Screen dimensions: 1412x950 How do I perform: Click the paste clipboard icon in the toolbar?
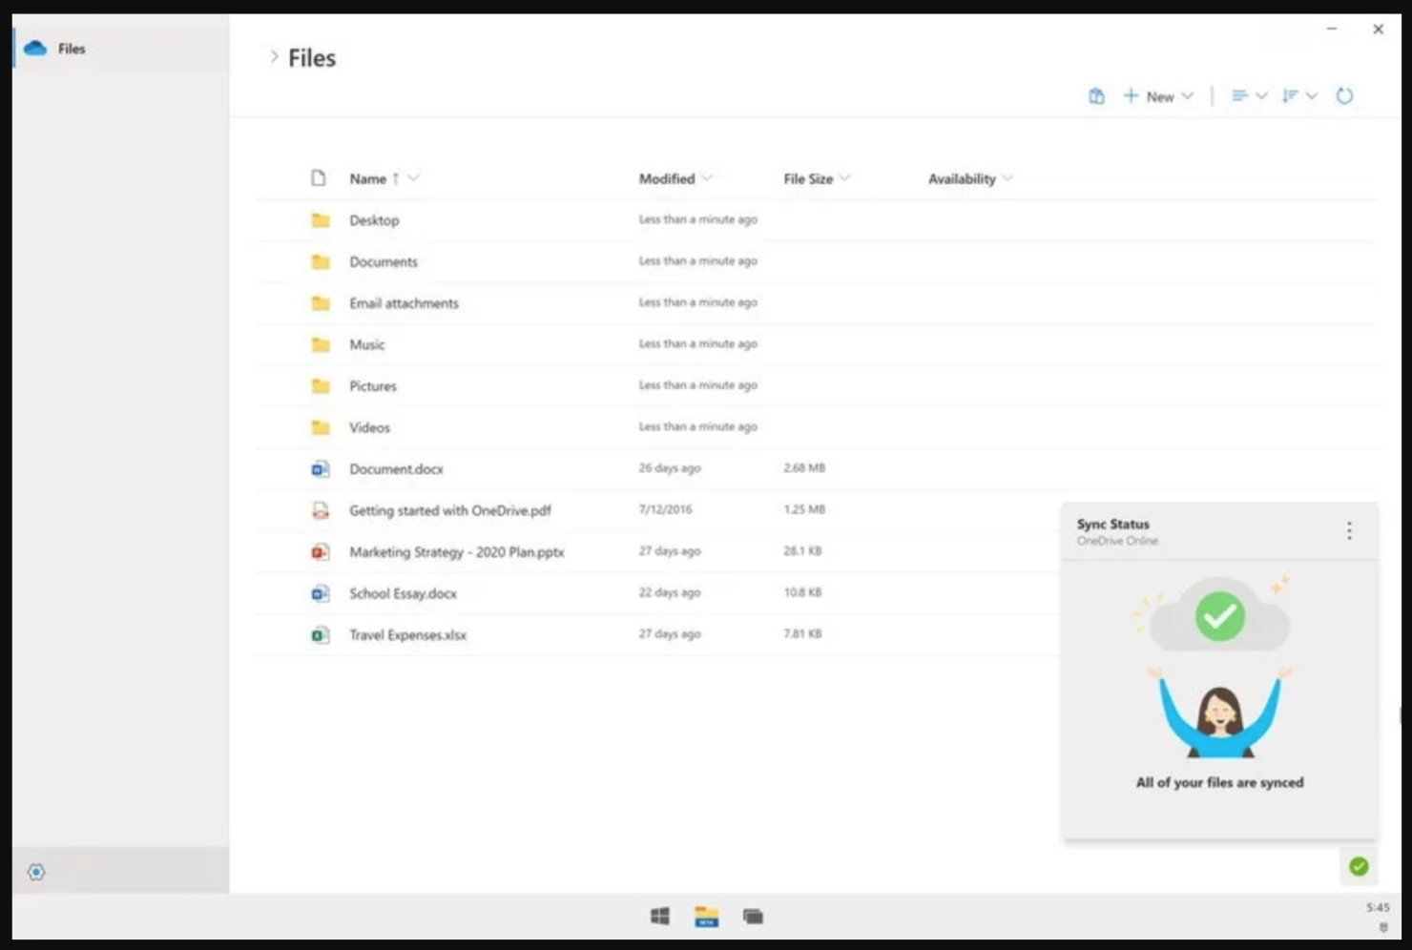[x=1096, y=95]
